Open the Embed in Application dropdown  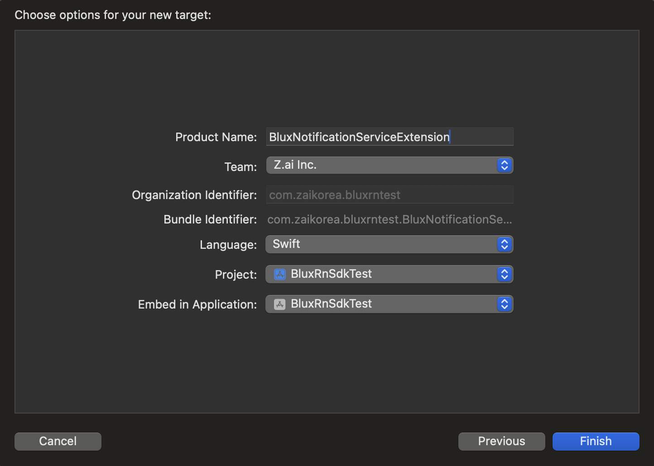(x=390, y=304)
